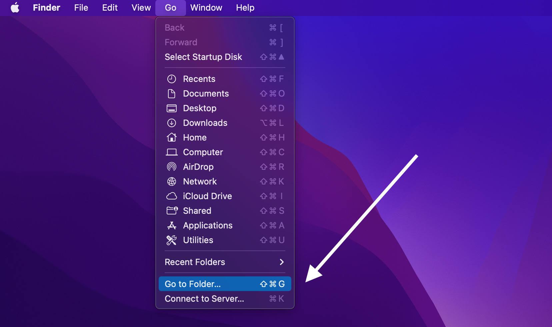
Task: Open the View menu
Action: (x=141, y=7)
